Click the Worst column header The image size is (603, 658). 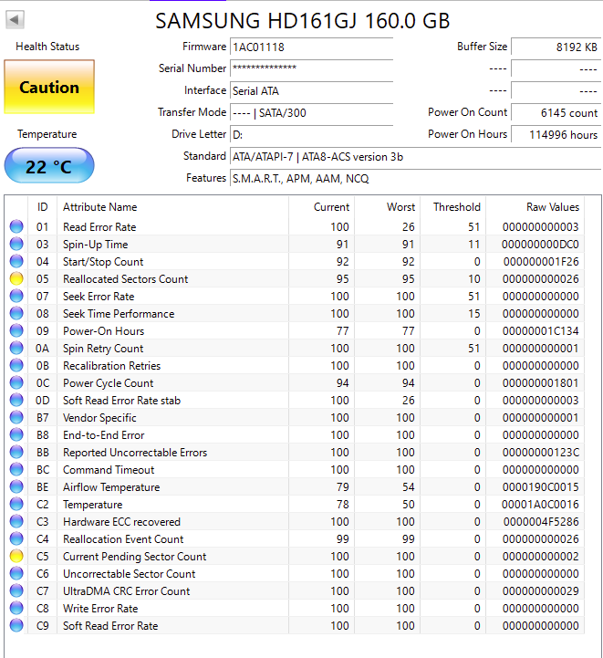(x=388, y=207)
